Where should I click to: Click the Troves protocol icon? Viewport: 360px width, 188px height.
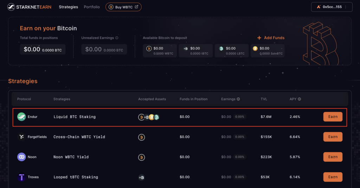21,177
